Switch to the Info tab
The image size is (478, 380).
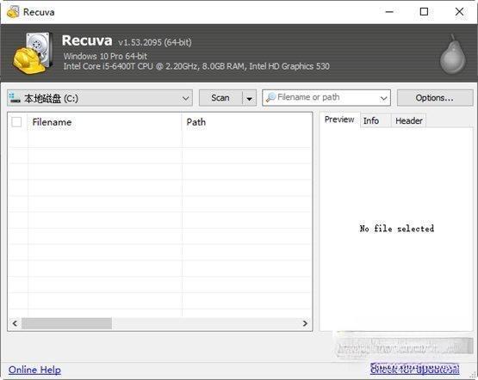tap(376, 120)
